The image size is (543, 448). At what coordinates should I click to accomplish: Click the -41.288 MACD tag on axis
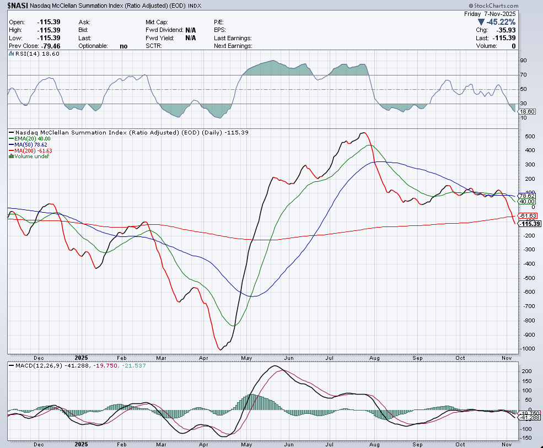click(x=530, y=418)
